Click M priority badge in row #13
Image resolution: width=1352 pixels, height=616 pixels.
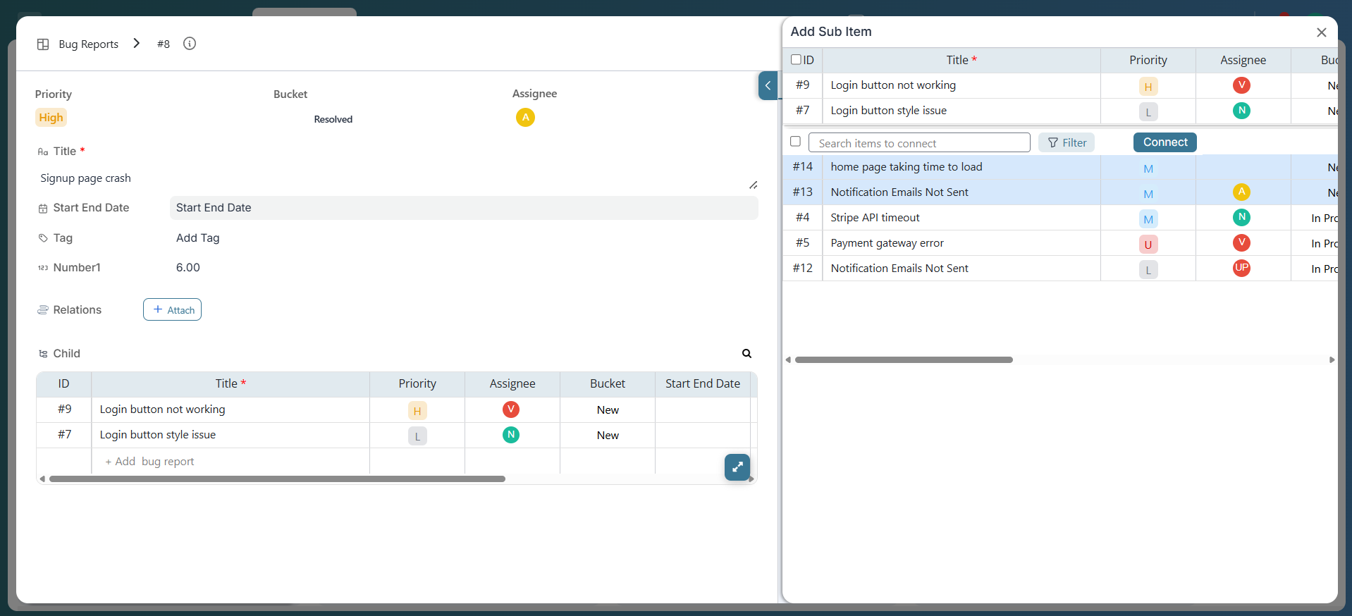[x=1148, y=194]
